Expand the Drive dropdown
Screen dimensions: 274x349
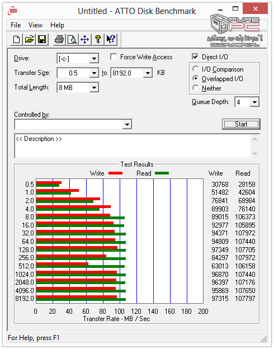click(x=94, y=59)
